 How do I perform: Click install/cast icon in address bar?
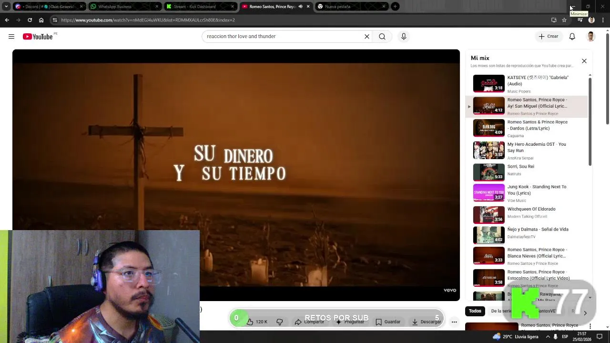(x=554, y=20)
